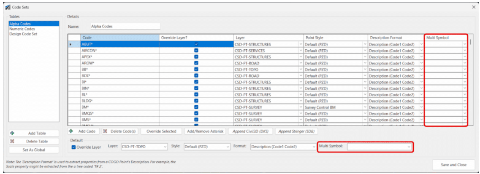Click the Set As Global button
This screenshot has width=480, height=174.
34,150
